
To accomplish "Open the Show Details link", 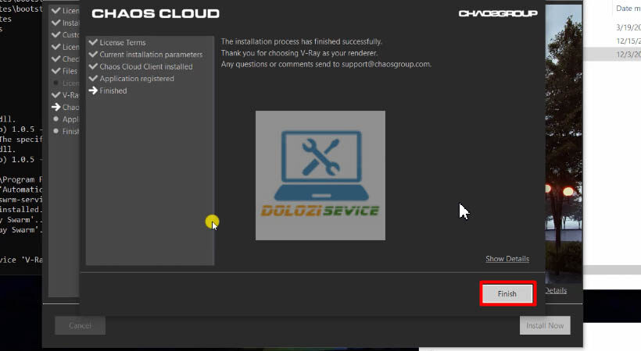I will [507, 259].
